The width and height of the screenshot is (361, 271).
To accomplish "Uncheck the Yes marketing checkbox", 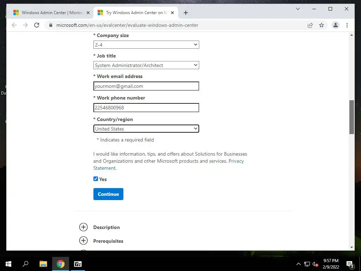I will (x=96, y=179).
